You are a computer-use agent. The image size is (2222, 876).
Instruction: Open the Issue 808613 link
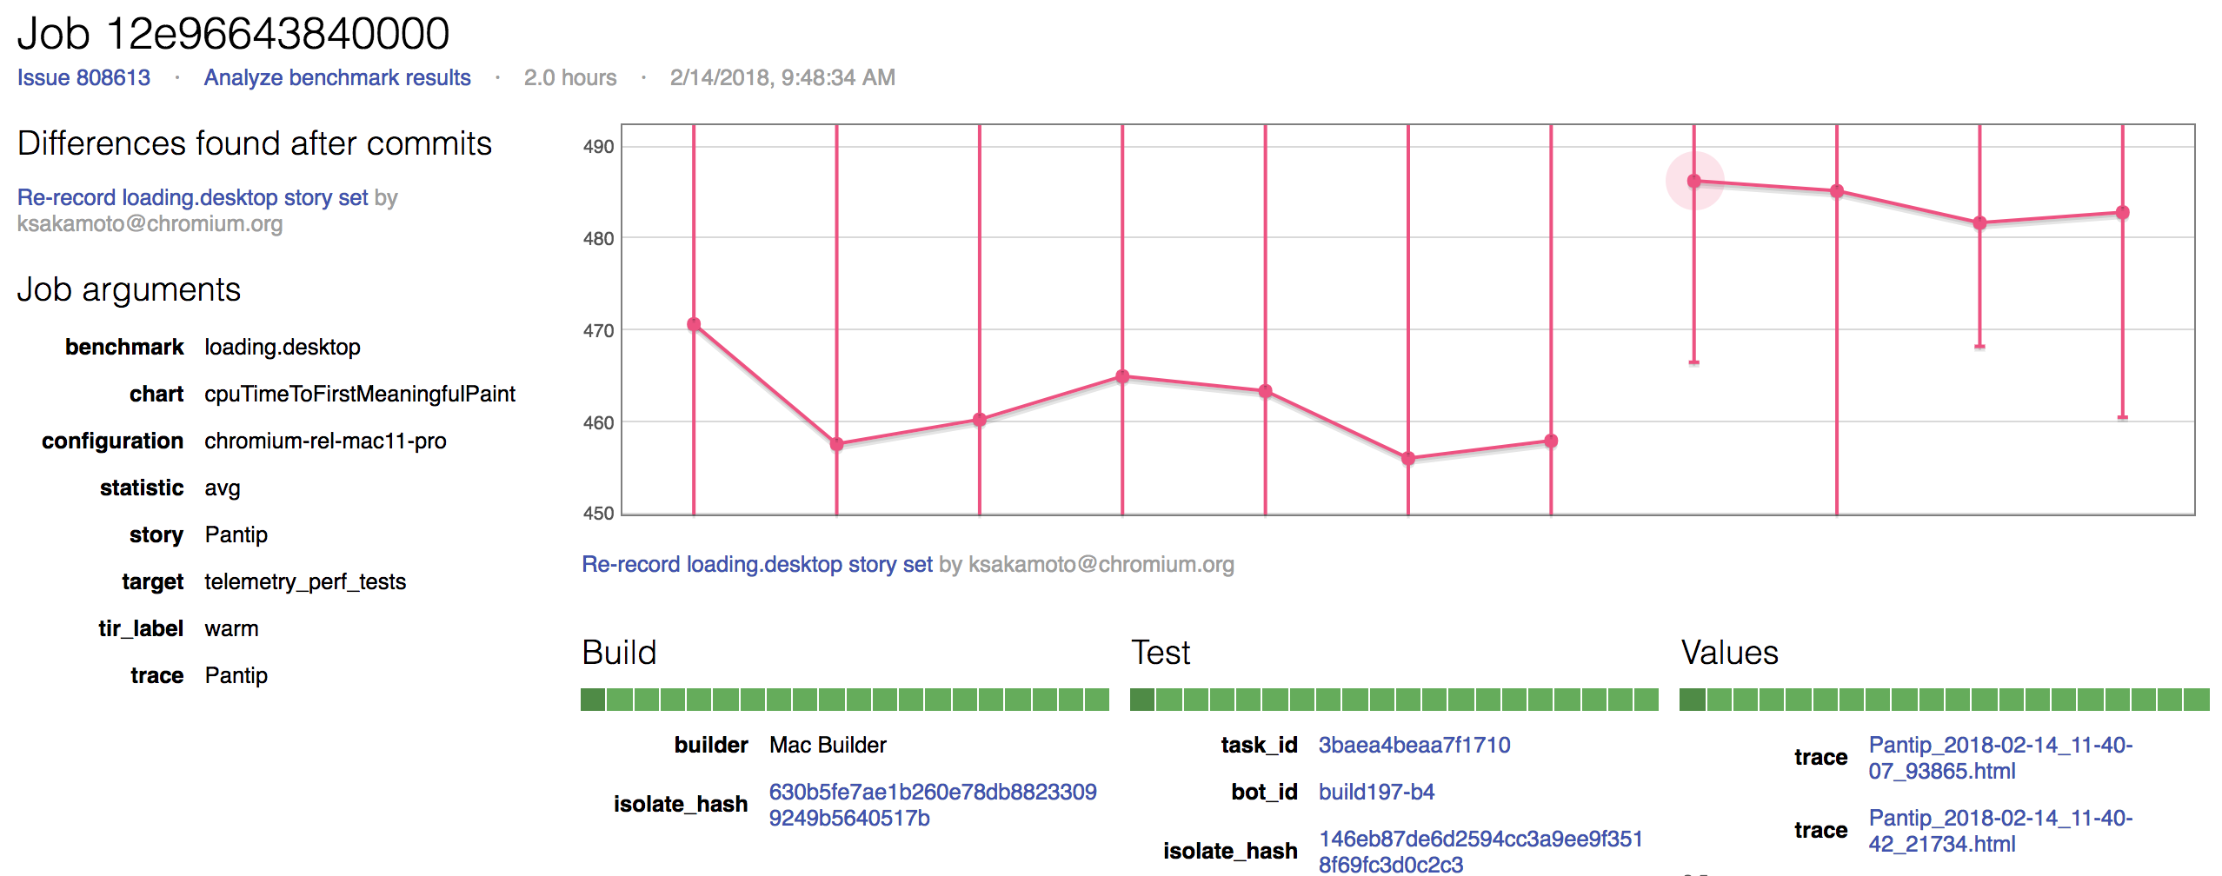pyautogui.click(x=83, y=77)
